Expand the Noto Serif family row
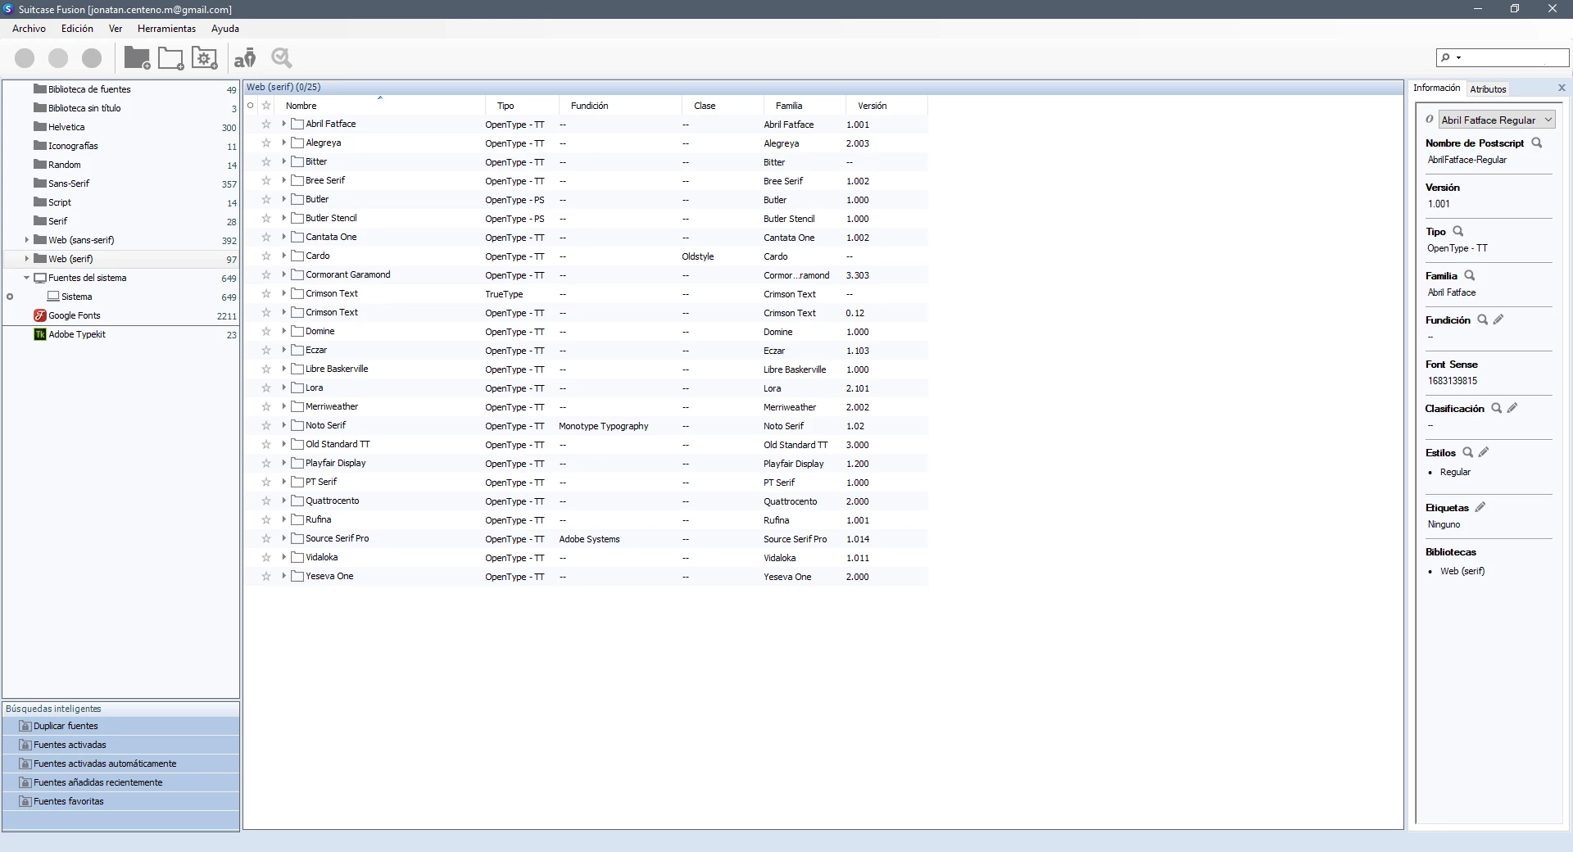This screenshot has height=852, width=1573. [284, 426]
